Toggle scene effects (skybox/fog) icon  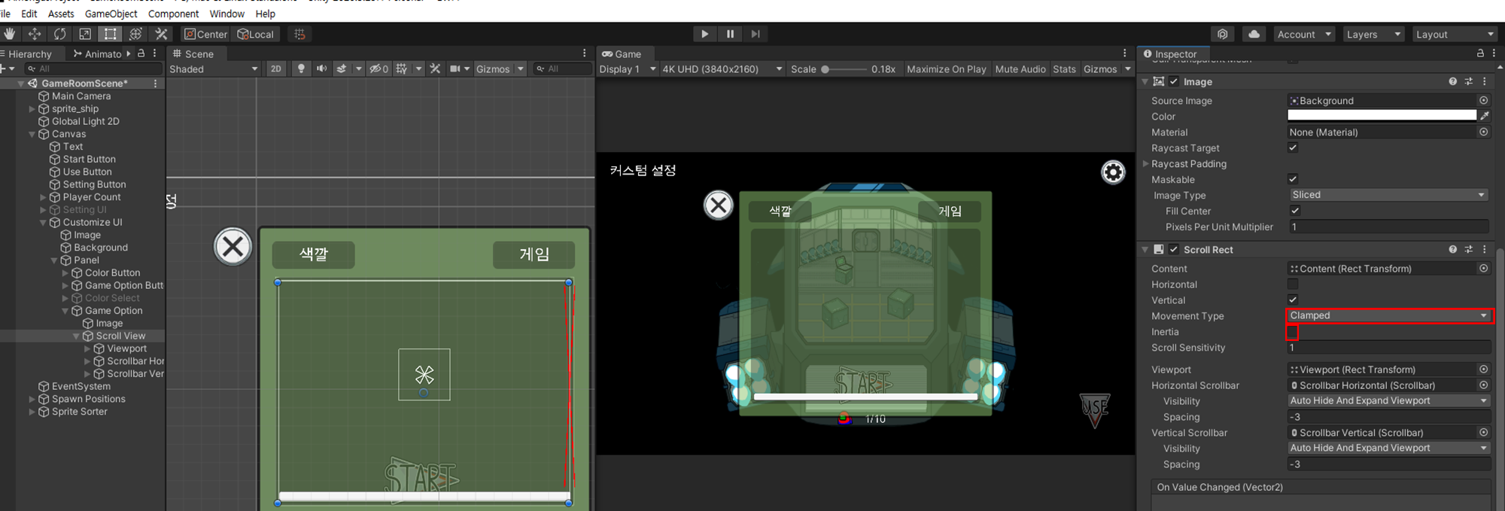pyautogui.click(x=342, y=68)
